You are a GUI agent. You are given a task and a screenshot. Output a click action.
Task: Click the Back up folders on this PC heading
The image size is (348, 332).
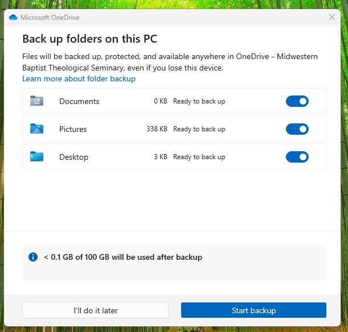(89, 39)
